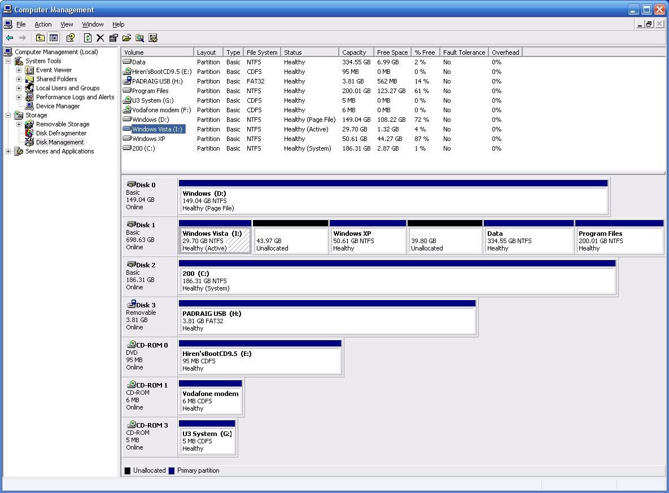The height and width of the screenshot is (493, 669).
Task: Sort by the File System column header
Action: coord(262,52)
